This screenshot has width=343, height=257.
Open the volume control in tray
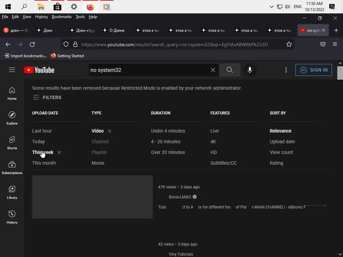click(x=287, y=7)
